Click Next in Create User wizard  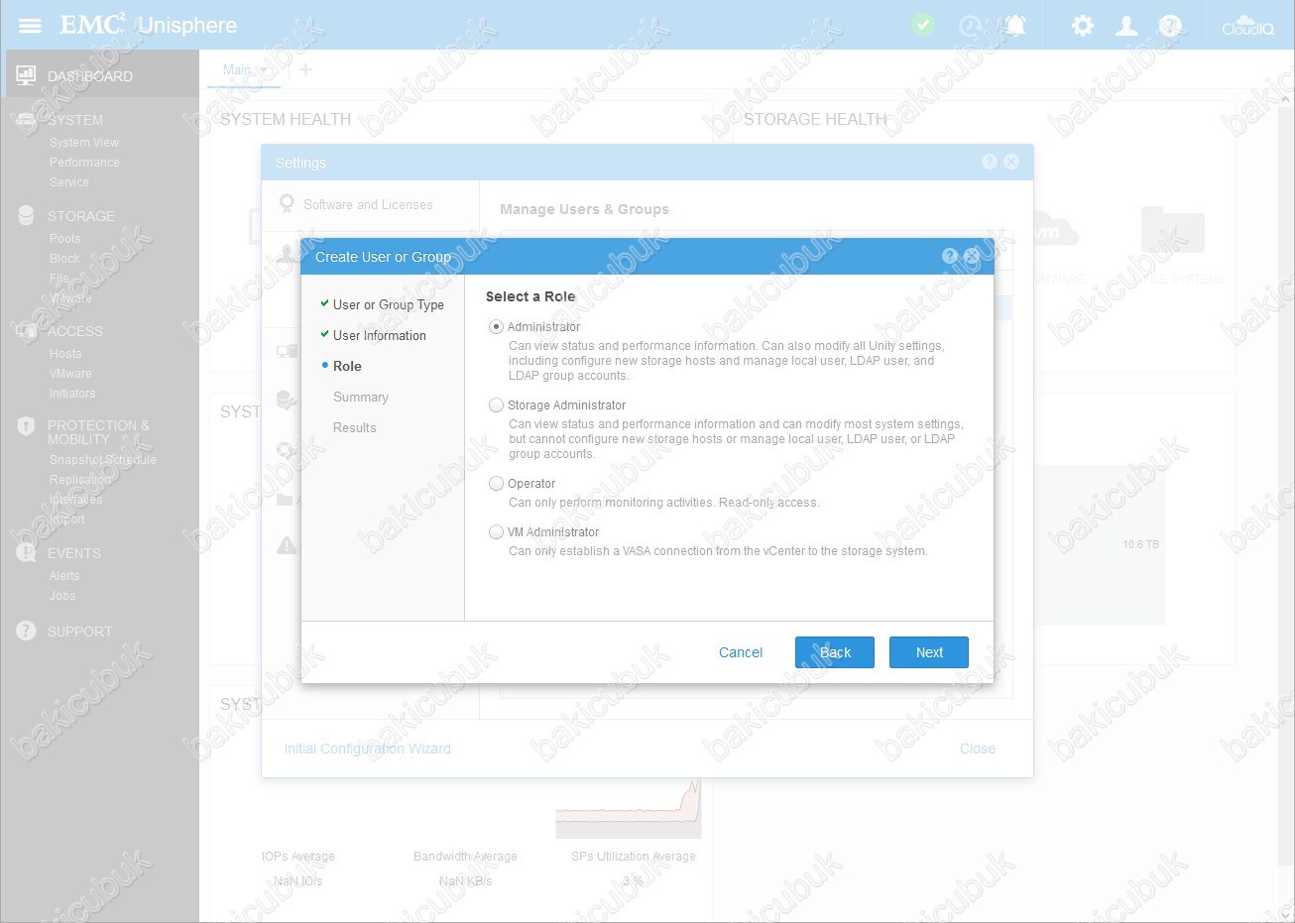929,652
